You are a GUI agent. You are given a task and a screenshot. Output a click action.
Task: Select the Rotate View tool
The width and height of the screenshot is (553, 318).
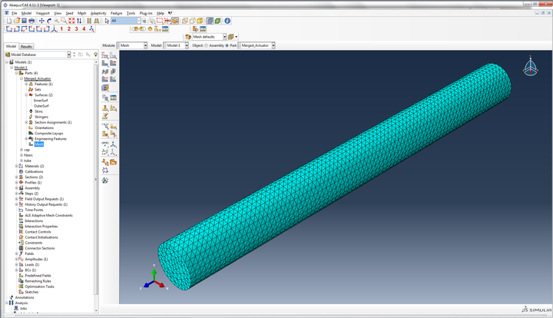pyautogui.click(x=49, y=22)
